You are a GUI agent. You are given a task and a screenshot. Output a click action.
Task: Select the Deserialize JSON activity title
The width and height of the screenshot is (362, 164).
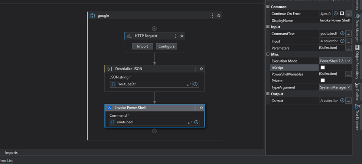129,69
